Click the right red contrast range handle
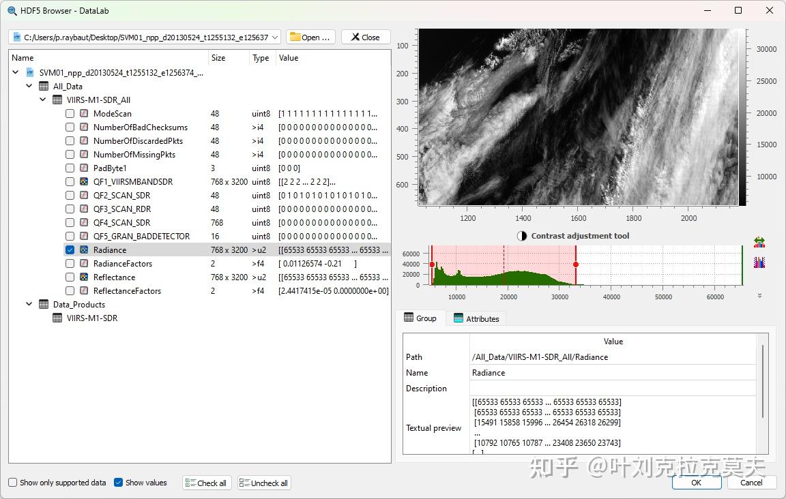786x499 pixels. pyautogui.click(x=575, y=264)
